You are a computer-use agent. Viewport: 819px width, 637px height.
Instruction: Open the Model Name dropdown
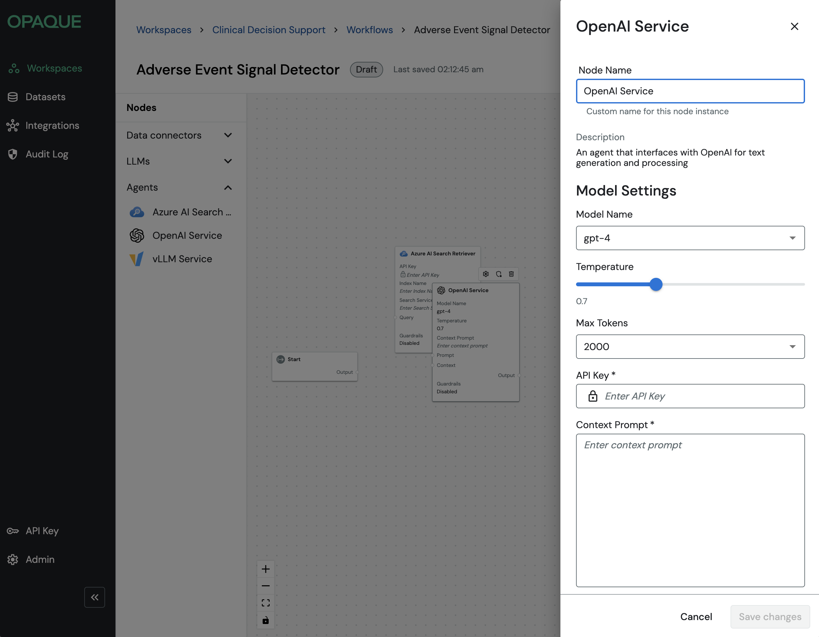coord(690,238)
